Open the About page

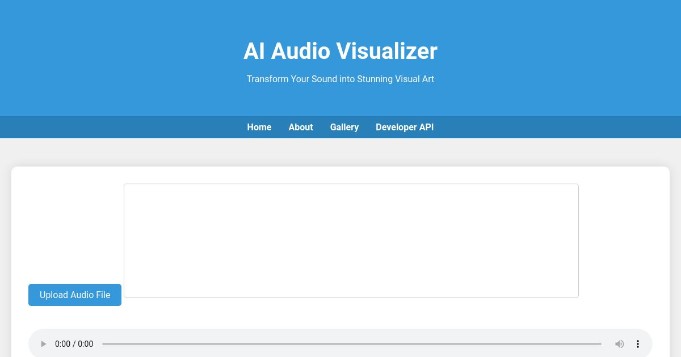pyautogui.click(x=301, y=127)
